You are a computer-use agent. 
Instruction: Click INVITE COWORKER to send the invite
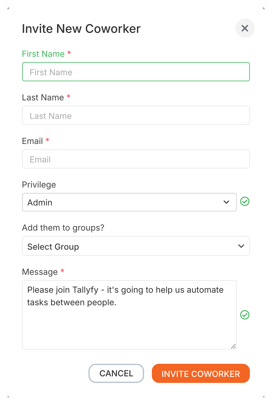pyautogui.click(x=201, y=373)
